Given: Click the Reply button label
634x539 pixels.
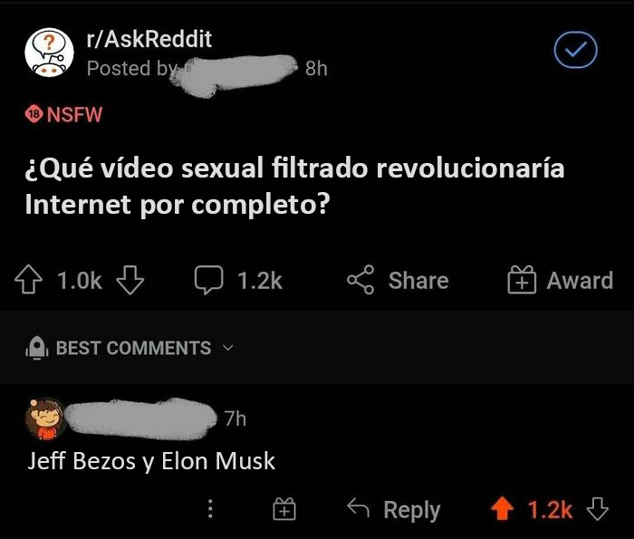Looking at the screenshot, I should (x=411, y=509).
